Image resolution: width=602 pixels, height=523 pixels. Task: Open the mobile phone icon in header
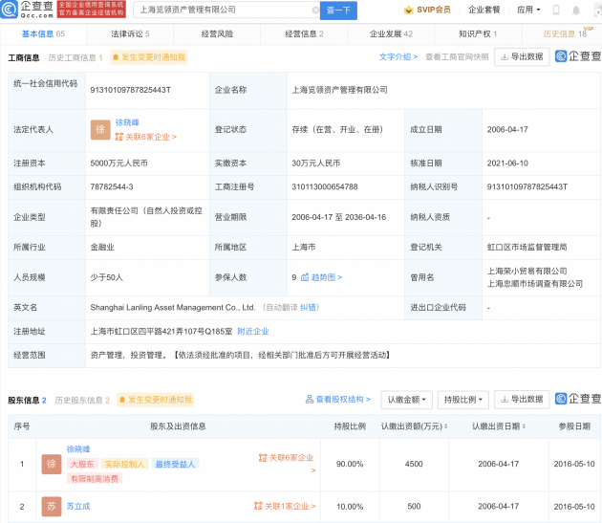pos(556,10)
